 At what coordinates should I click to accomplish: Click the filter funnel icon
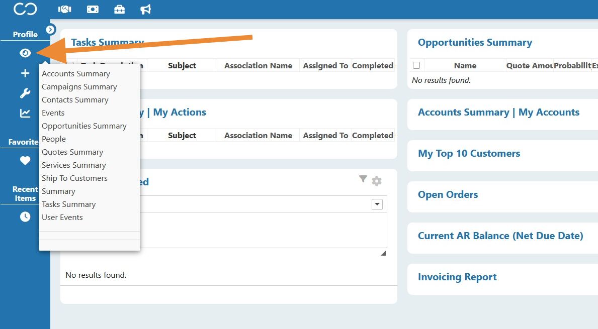coord(363,179)
